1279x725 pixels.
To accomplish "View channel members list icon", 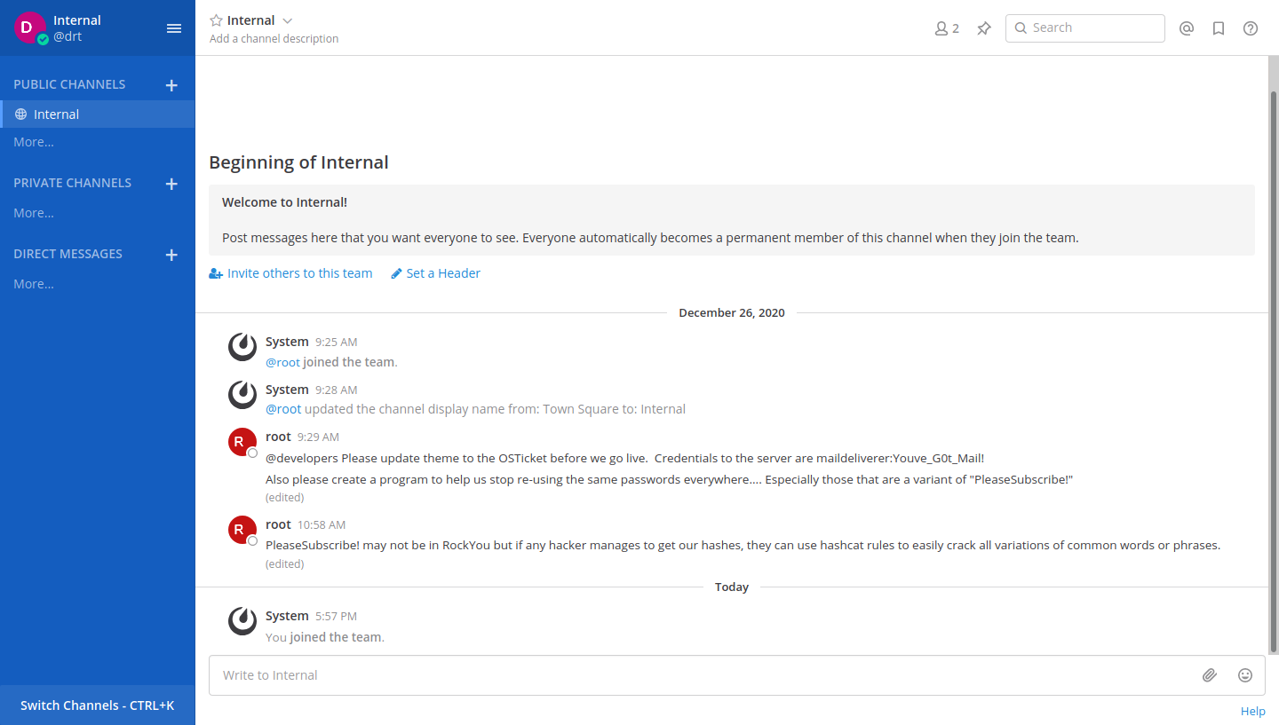I will 947,28.
